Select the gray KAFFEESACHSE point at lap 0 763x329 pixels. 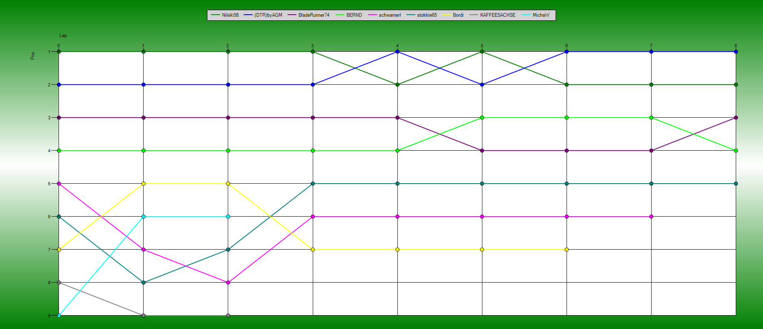[x=59, y=283]
